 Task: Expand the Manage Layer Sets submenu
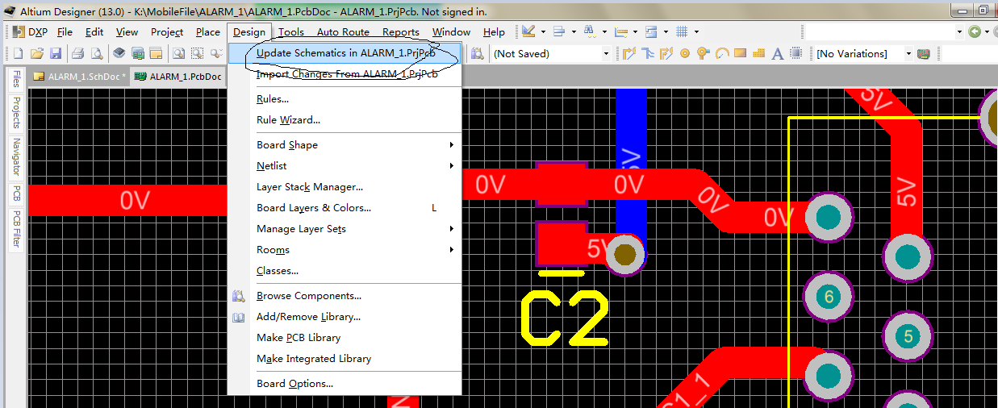(x=452, y=229)
